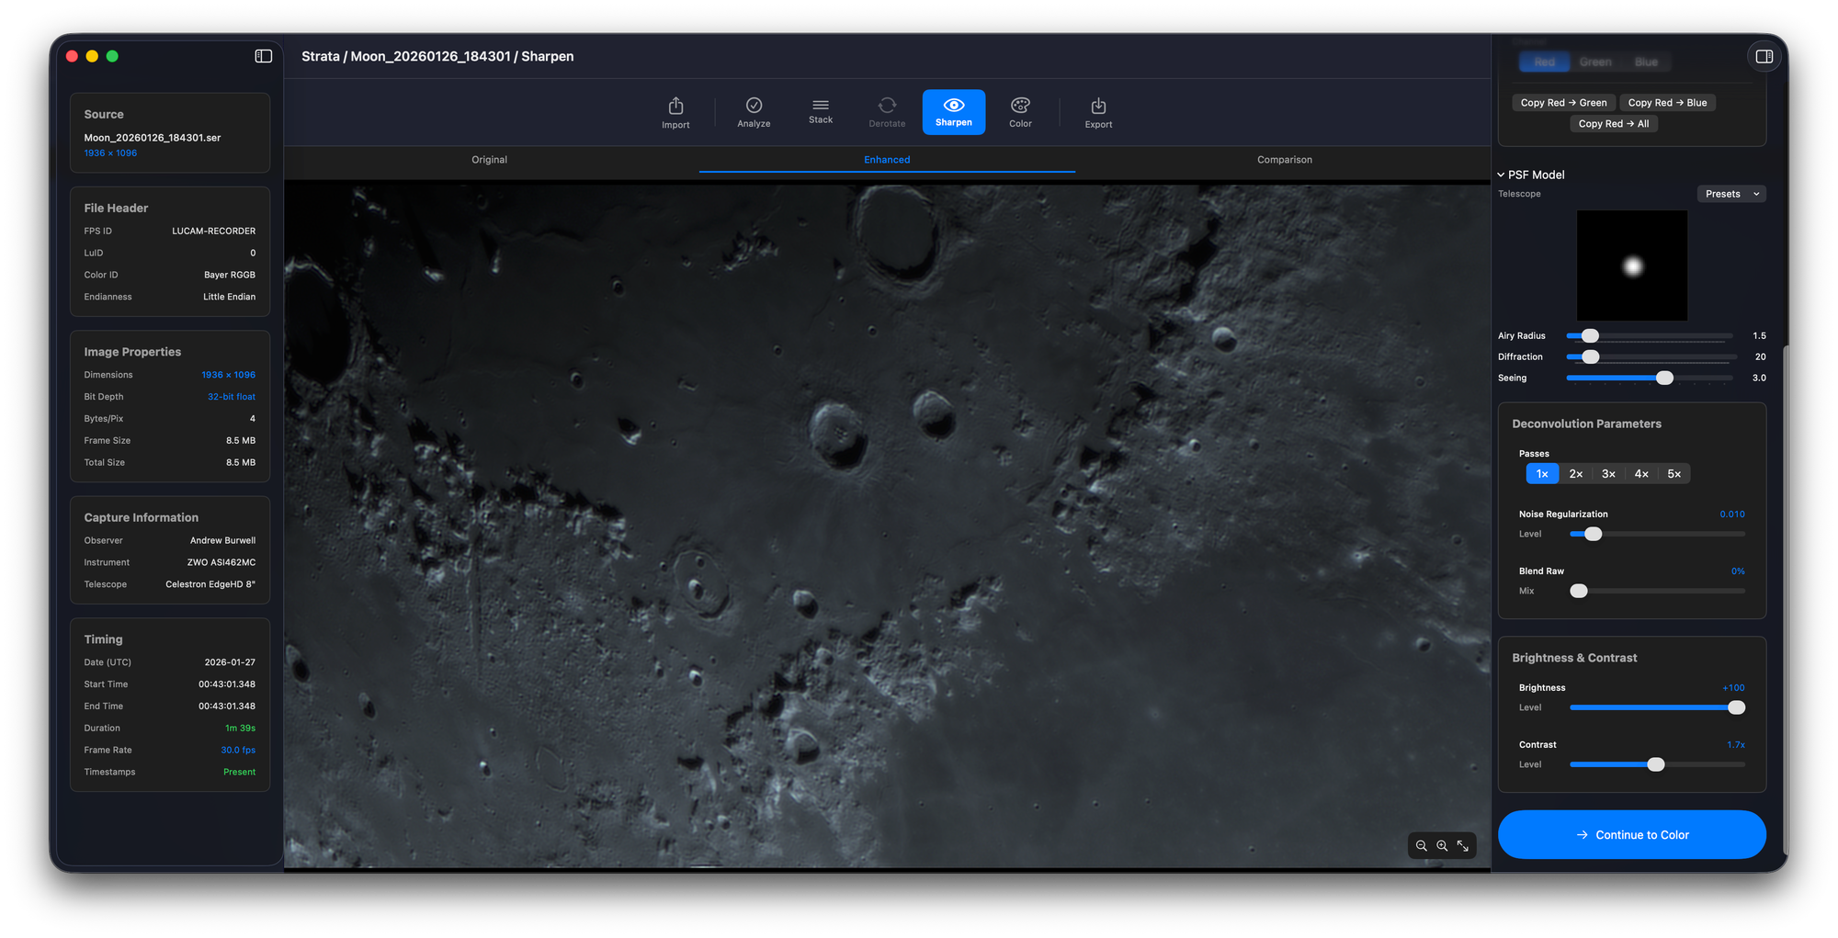Open the Stack stage

point(821,112)
